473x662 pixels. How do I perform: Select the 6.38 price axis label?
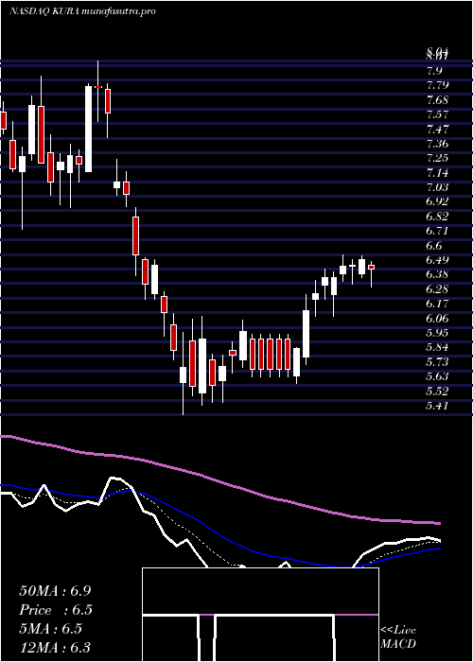click(437, 274)
